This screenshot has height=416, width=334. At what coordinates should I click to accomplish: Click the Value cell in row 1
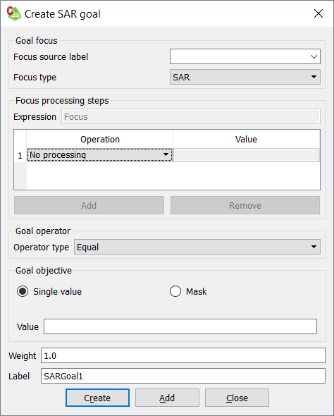pos(247,155)
